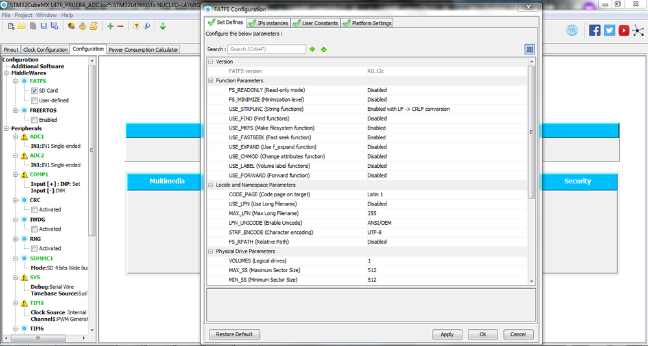
Task: Collapse the Physical Drive Parameters section
Action: [210, 251]
